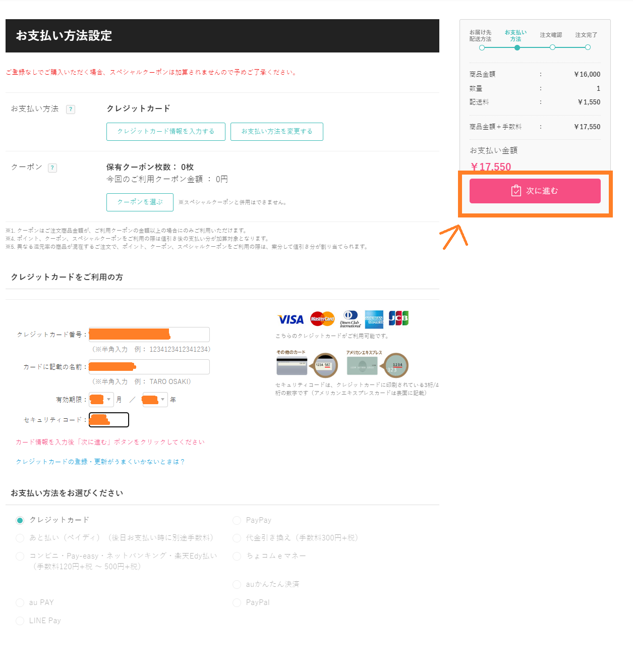Click the アメリカンエキスプレス security code illustration
This screenshot has width=633, height=660.
(377, 365)
